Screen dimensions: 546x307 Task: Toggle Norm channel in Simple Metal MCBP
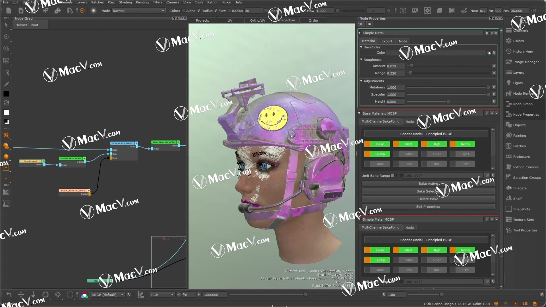click(x=465, y=250)
